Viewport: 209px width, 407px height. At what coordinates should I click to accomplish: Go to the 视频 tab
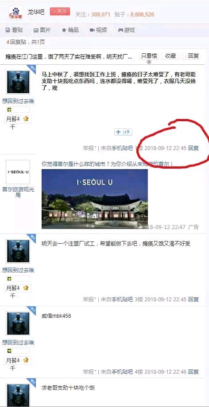(98, 30)
